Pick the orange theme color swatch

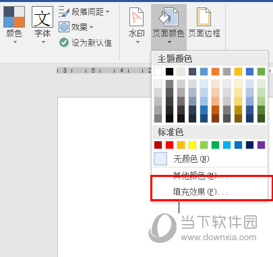click(215, 72)
